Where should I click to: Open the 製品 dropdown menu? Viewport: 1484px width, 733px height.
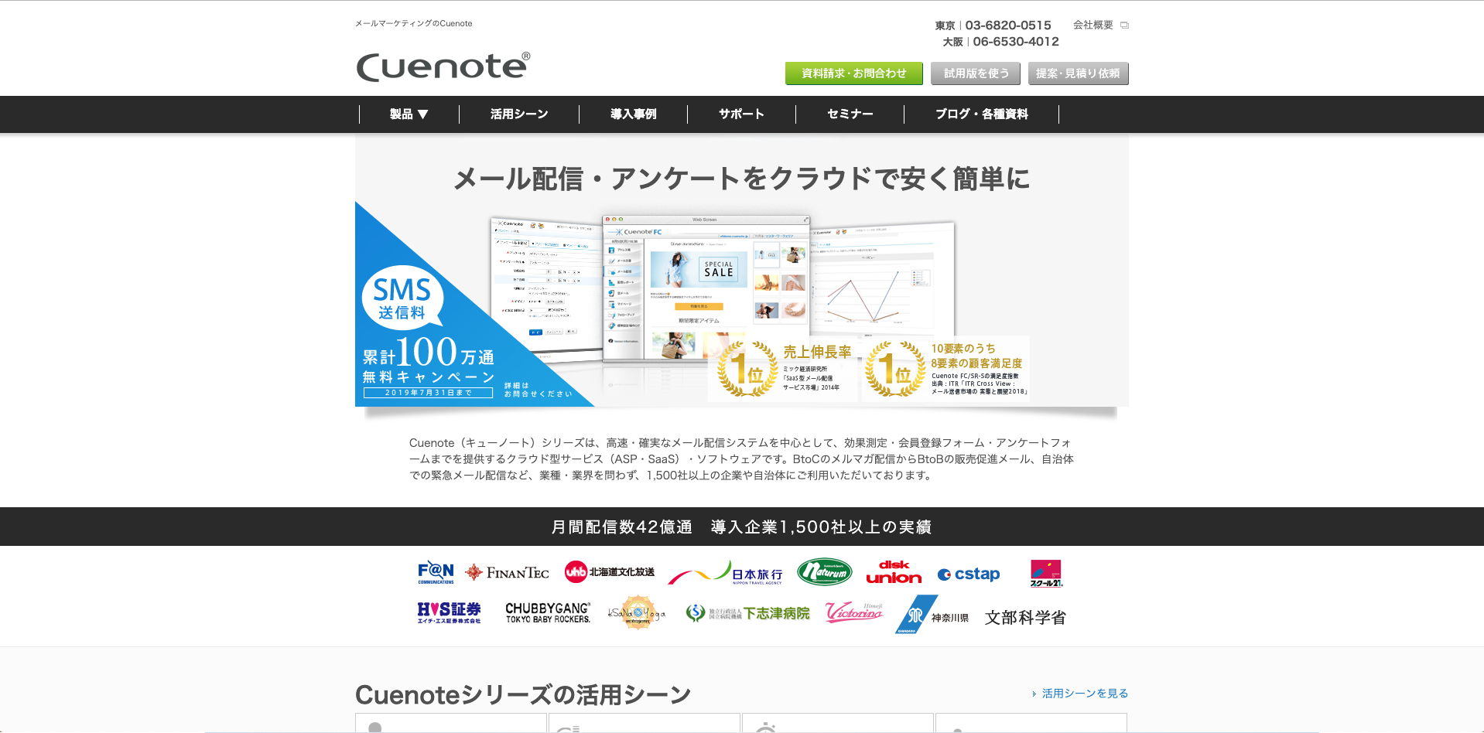(408, 114)
